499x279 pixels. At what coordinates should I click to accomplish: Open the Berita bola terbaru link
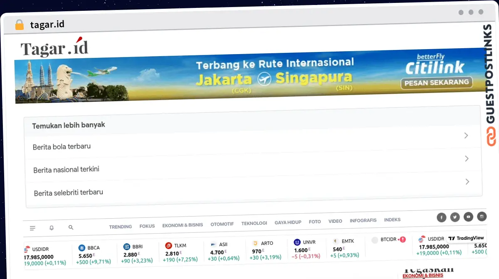[62, 147]
